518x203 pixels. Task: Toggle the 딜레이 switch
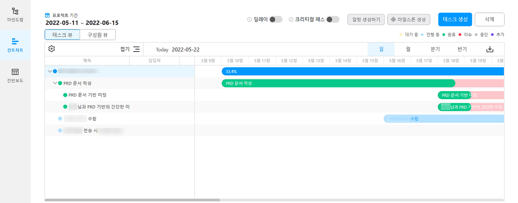(276, 19)
